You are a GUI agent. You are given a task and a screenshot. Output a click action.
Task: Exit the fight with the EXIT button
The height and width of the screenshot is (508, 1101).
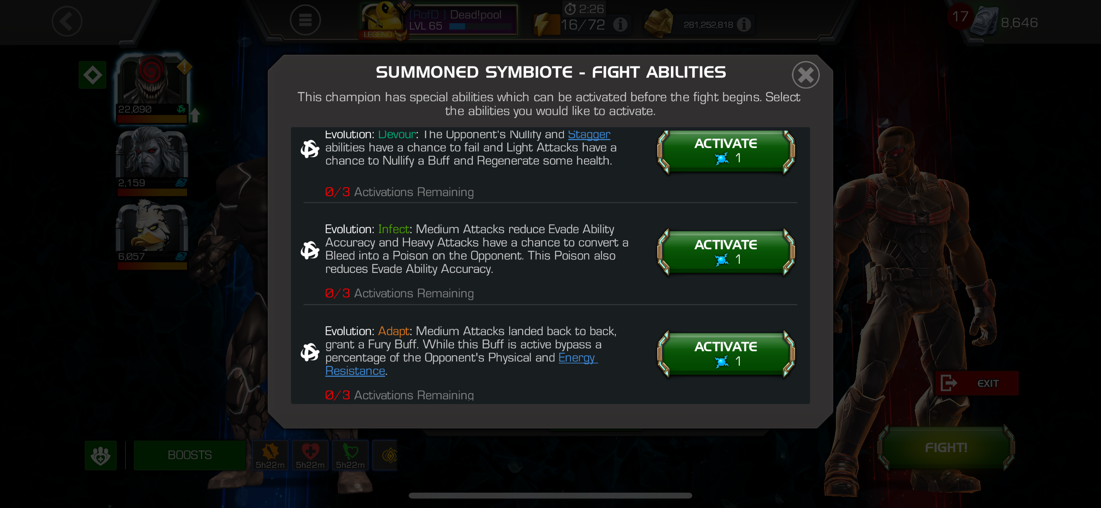click(977, 383)
